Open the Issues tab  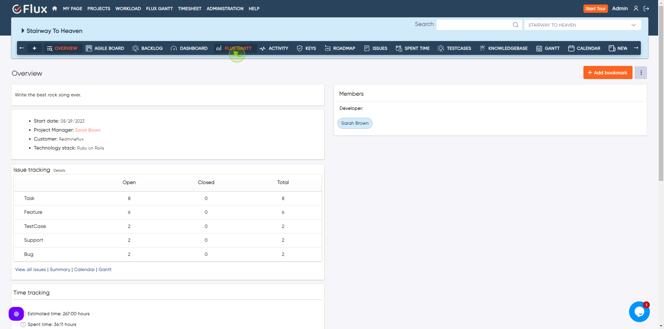(376, 48)
